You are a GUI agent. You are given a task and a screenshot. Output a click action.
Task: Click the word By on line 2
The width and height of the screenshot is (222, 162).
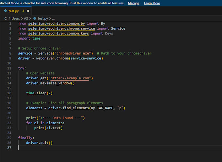tap(103, 23)
